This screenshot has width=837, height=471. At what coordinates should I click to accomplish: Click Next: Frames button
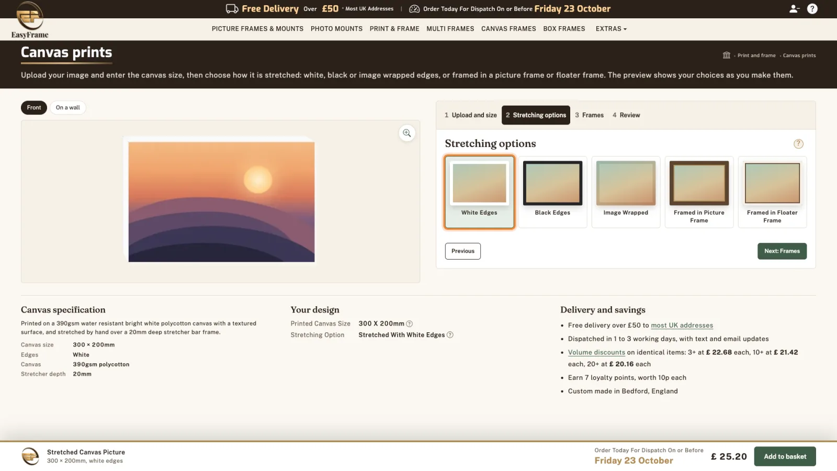pos(782,251)
